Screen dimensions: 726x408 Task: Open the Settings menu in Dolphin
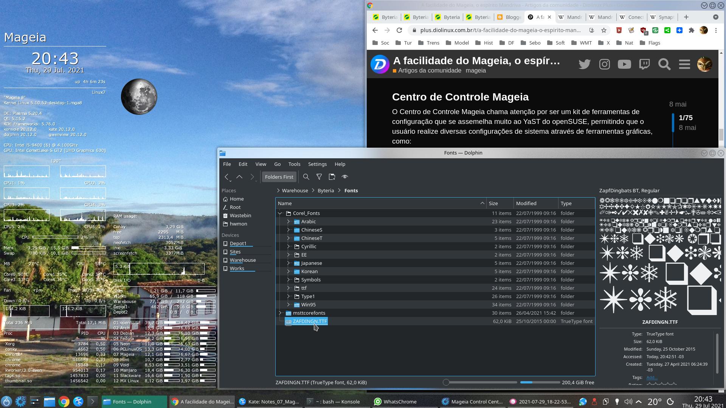pyautogui.click(x=317, y=164)
